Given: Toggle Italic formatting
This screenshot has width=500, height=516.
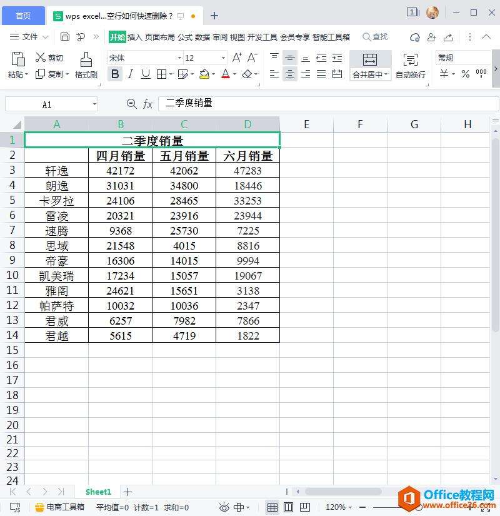Looking at the screenshot, I should tap(131, 74).
